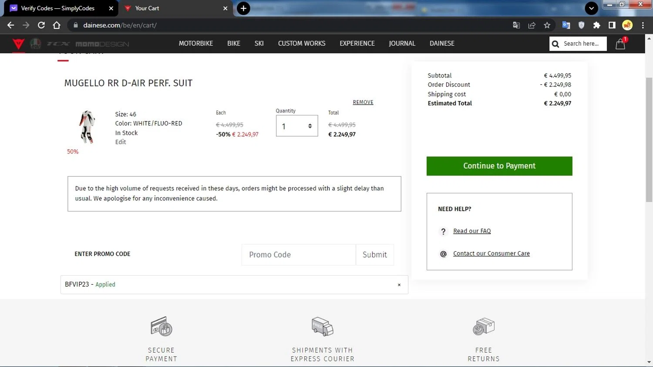Click the red 50% badge under product
The width and height of the screenshot is (653, 367).
[x=73, y=152]
